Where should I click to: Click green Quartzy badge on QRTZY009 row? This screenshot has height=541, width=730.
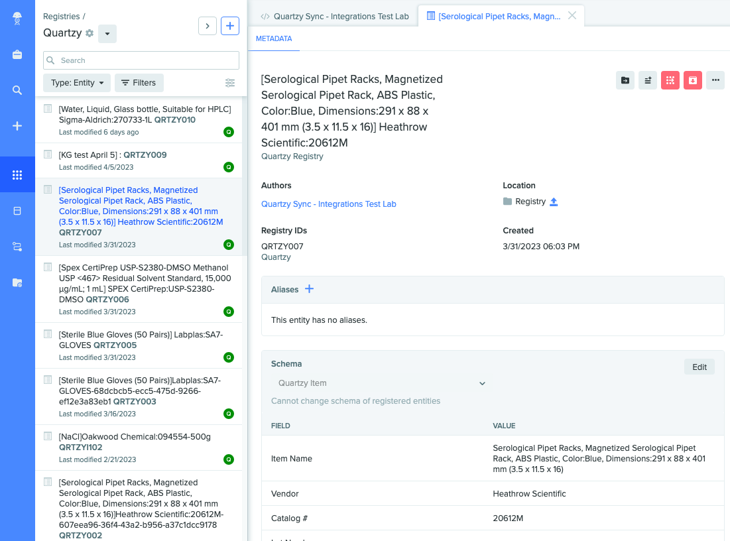pyautogui.click(x=229, y=167)
